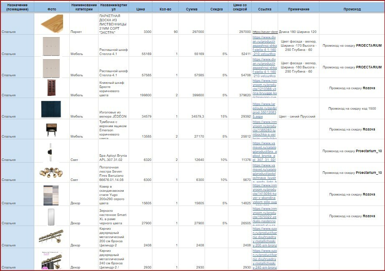385x271 pixels.
Task: Select price cell 27900
Action: pos(140,216)
